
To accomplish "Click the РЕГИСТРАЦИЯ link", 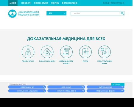I will 118,3.
